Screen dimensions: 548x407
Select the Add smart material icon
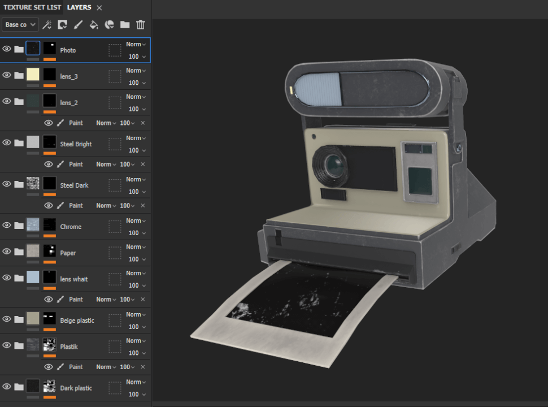[x=109, y=25]
